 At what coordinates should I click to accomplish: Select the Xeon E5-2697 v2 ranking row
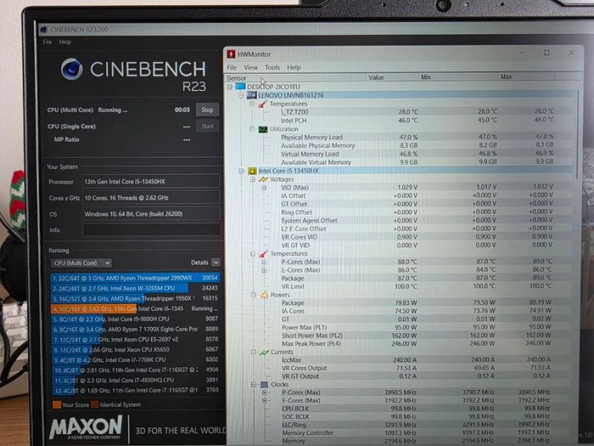click(x=135, y=340)
